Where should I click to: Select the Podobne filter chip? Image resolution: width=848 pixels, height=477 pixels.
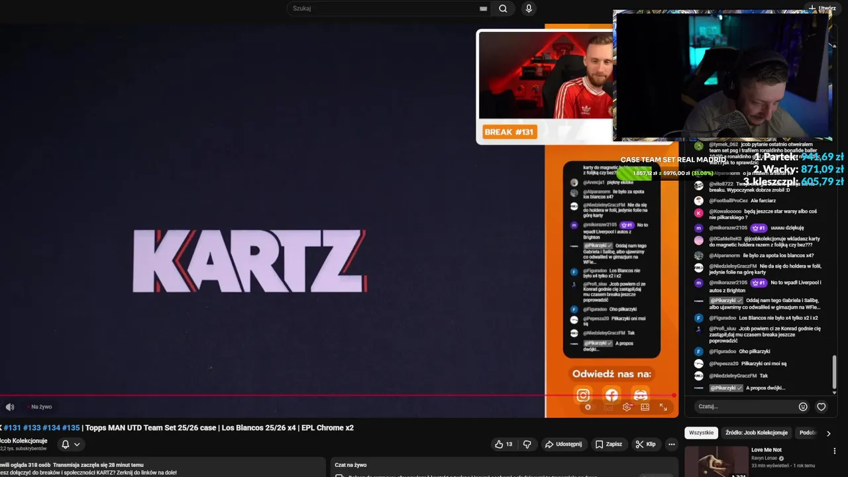(x=808, y=433)
